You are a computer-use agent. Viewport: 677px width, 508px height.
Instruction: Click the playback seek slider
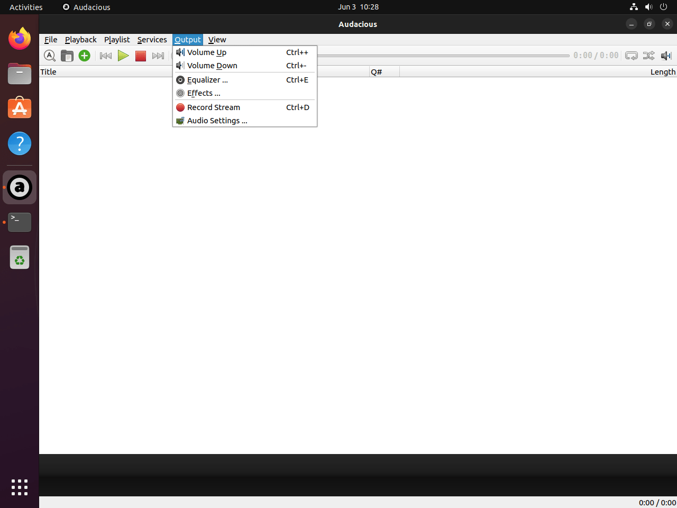[x=443, y=56]
